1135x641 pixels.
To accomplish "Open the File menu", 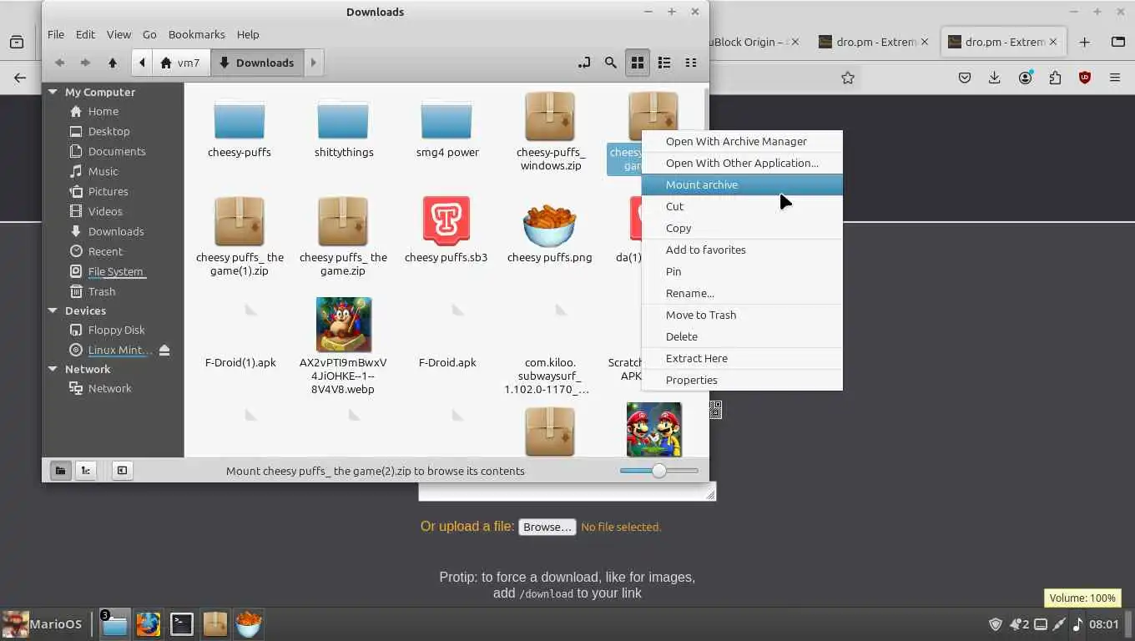I will pyautogui.click(x=56, y=34).
